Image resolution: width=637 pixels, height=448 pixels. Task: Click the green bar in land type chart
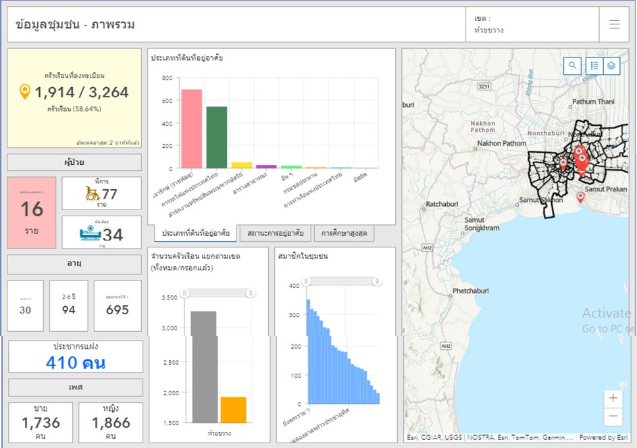pos(217,137)
